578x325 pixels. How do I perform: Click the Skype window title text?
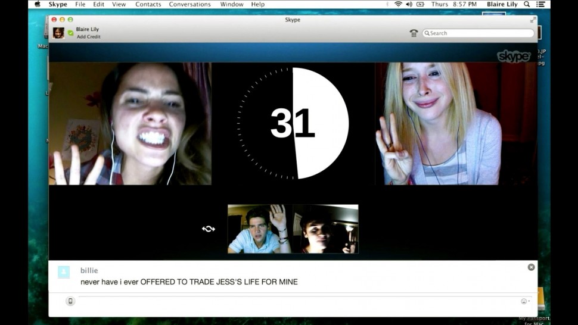[293, 20]
